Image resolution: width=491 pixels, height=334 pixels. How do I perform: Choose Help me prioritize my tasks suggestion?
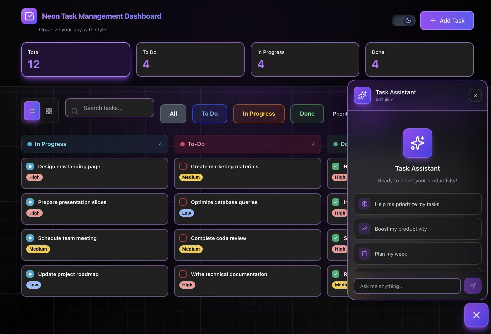[x=418, y=204]
